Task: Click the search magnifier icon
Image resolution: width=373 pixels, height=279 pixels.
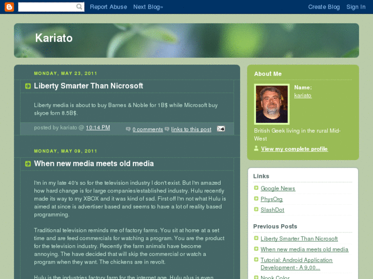Action: pos(79,7)
